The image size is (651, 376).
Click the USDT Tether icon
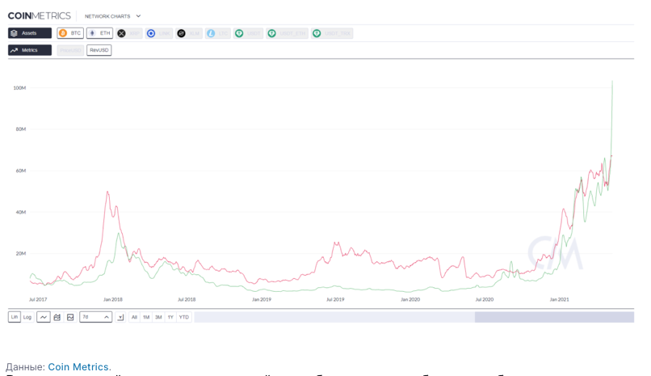click(x=240, y=33)
